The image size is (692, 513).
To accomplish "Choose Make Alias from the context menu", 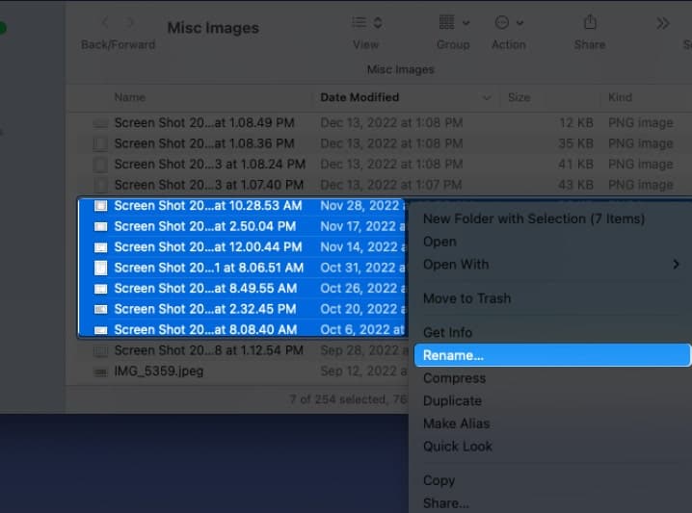I will click(456, 423).
